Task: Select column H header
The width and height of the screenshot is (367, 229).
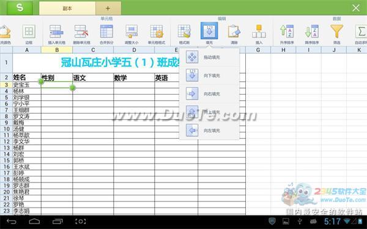Action: click(x=283, y=50)
